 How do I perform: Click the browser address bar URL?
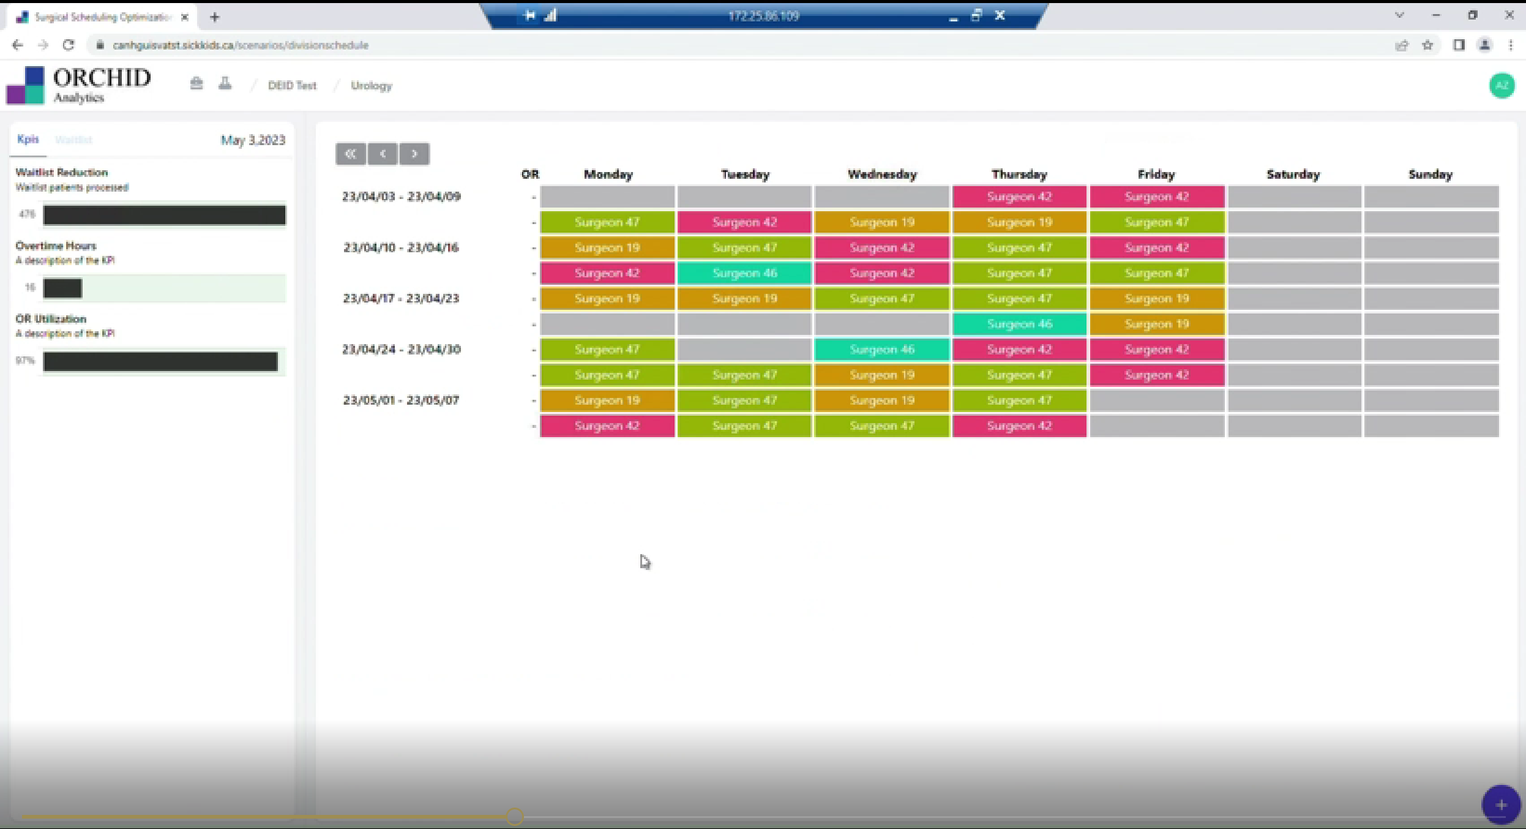[x=240, y=45]
